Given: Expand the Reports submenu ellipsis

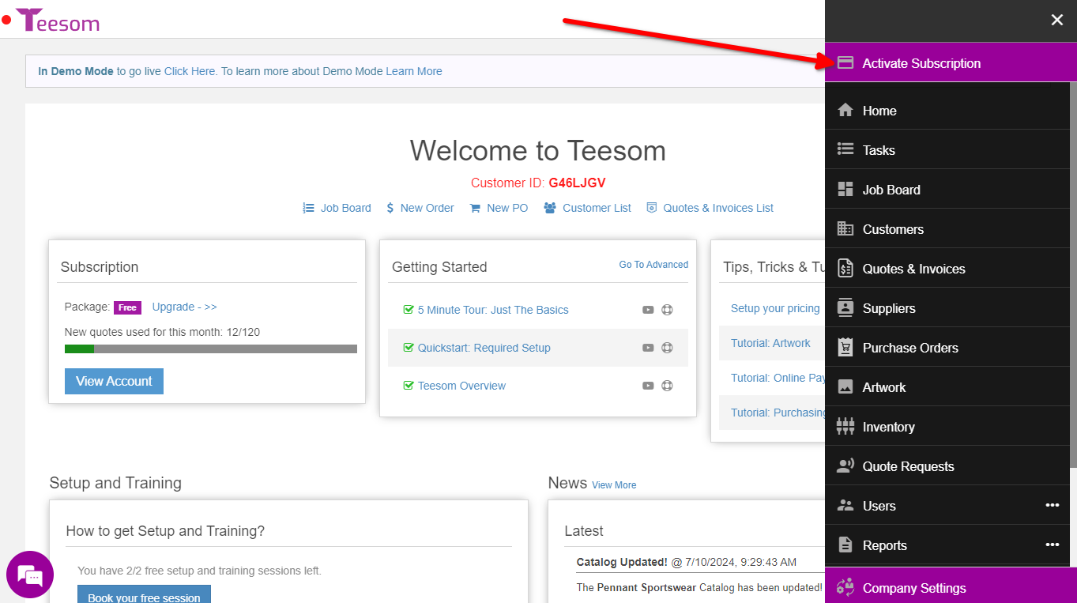Looking at the screenshot, I should [x=1052, y=545].
